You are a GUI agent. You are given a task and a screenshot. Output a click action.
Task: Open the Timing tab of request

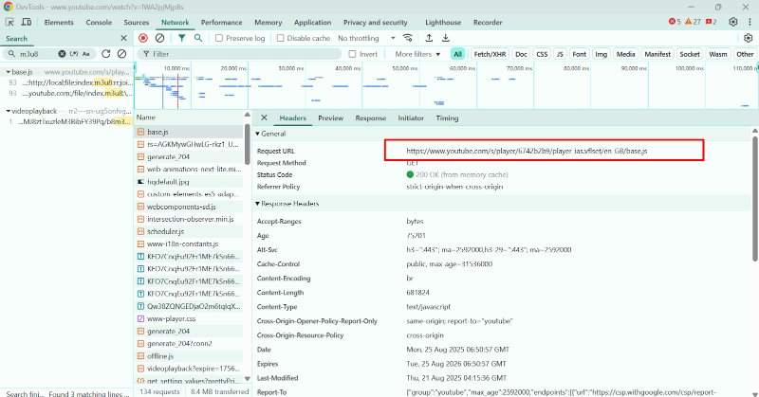click(x=447, y=118)
